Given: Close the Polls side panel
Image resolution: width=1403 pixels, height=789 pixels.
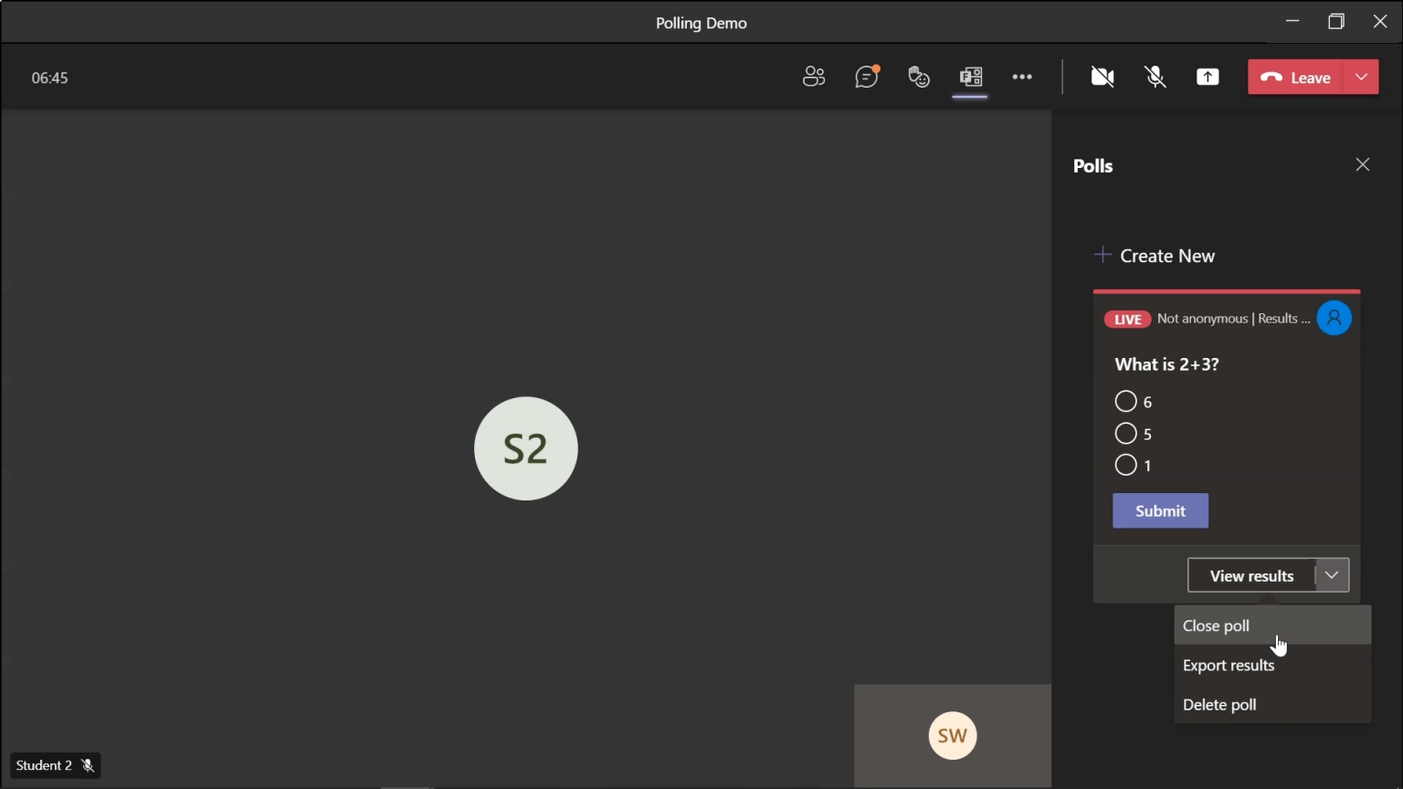Looking at the screenshot, I should 1362,164.
